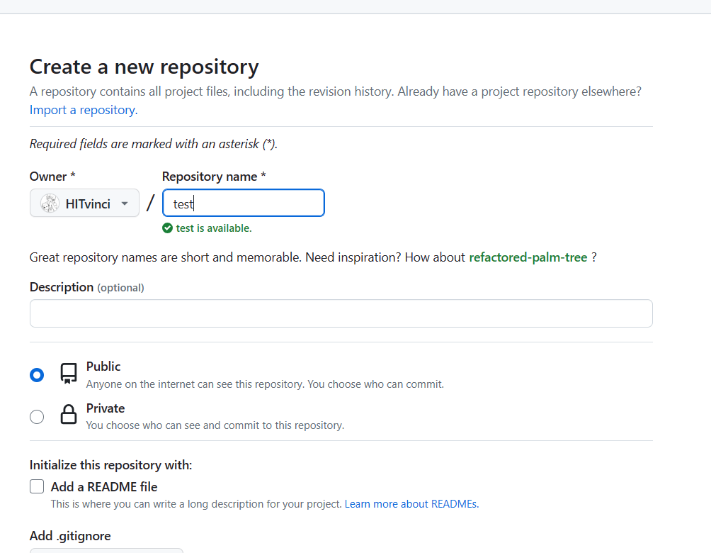Click the 'Owner *' label
The image size is (711, 553).
[52, 177]
